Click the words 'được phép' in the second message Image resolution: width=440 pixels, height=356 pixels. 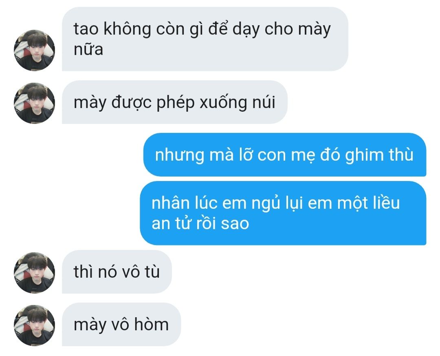(x=153, y=103)
